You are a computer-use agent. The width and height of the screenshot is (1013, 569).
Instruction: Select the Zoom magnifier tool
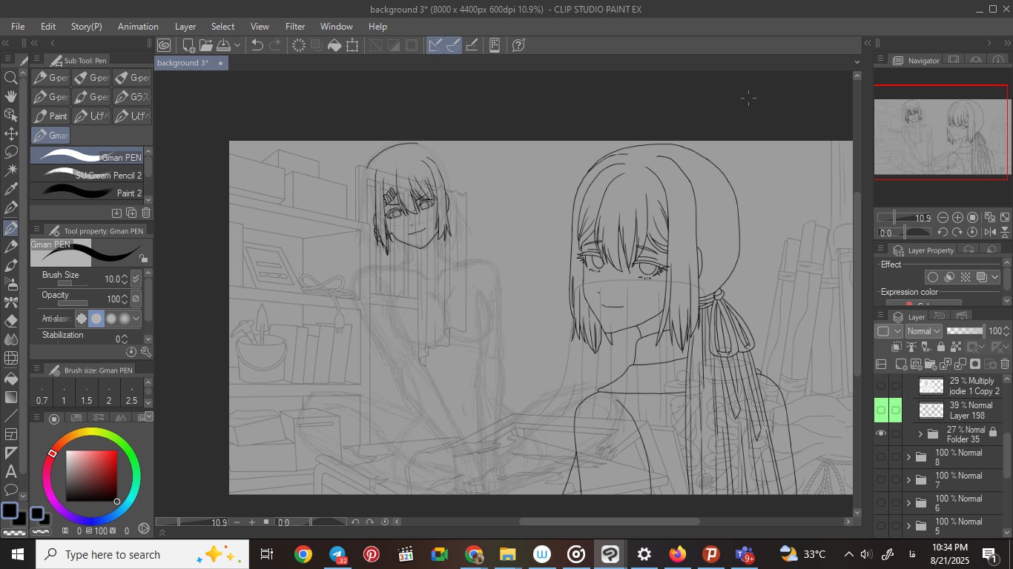[x=11, y=78]
